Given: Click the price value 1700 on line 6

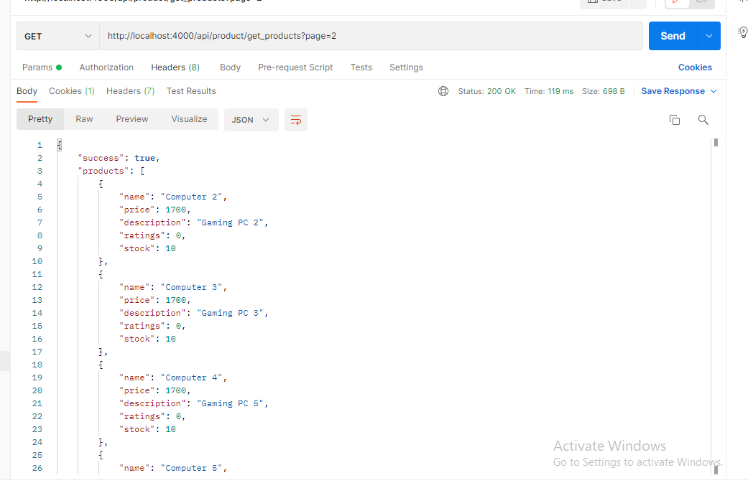Looking at the screenshot, I should (x=175, y=210).
